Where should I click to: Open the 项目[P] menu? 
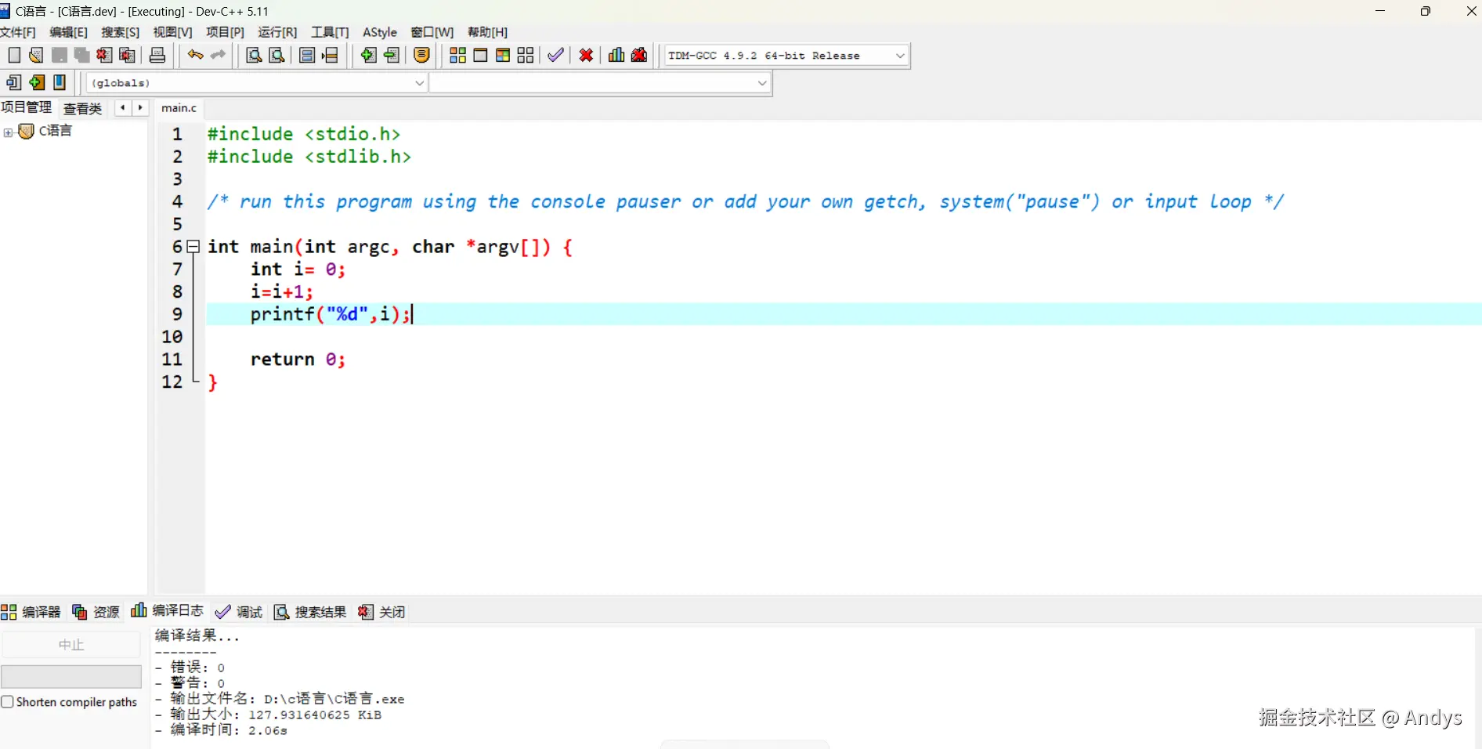click(x=225, y=32)
